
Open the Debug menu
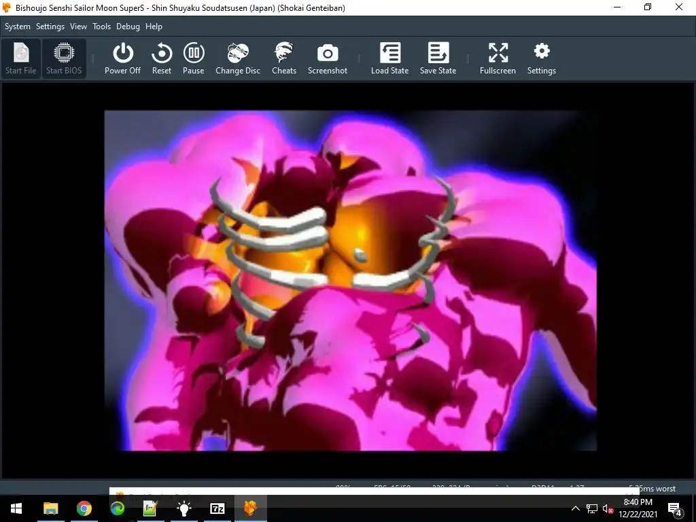click(128, 27)
